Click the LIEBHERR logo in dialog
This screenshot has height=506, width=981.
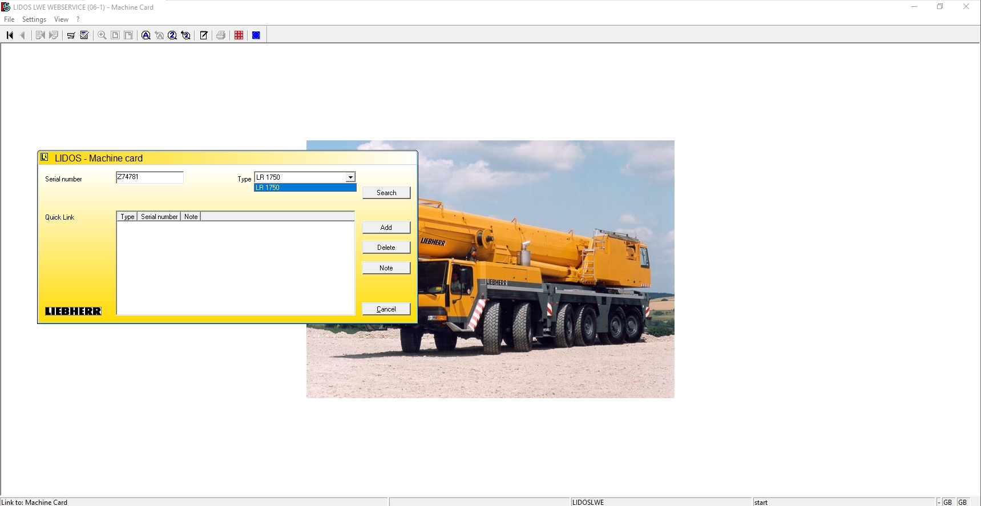pos(74,311)
